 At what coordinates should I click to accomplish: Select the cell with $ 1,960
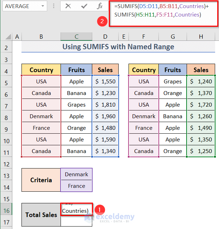pyautogui.click(x=105, y=116)
